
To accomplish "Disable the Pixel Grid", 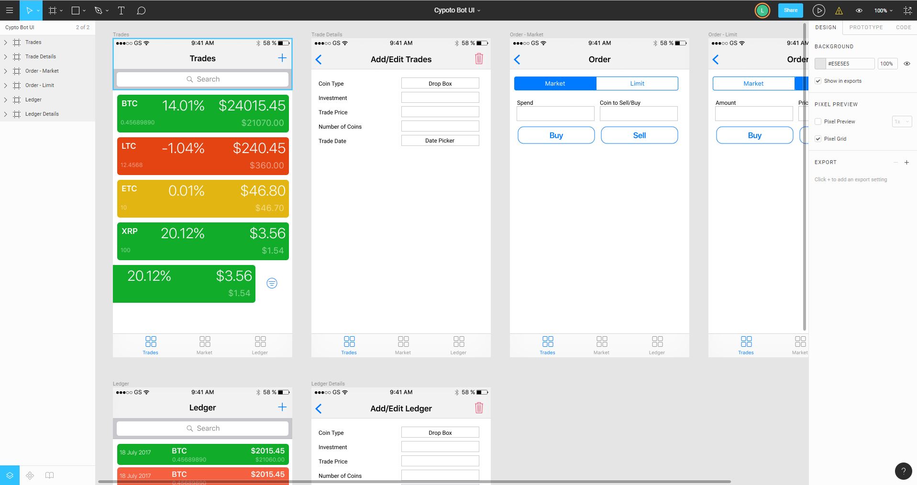I will tap(818, 139).
